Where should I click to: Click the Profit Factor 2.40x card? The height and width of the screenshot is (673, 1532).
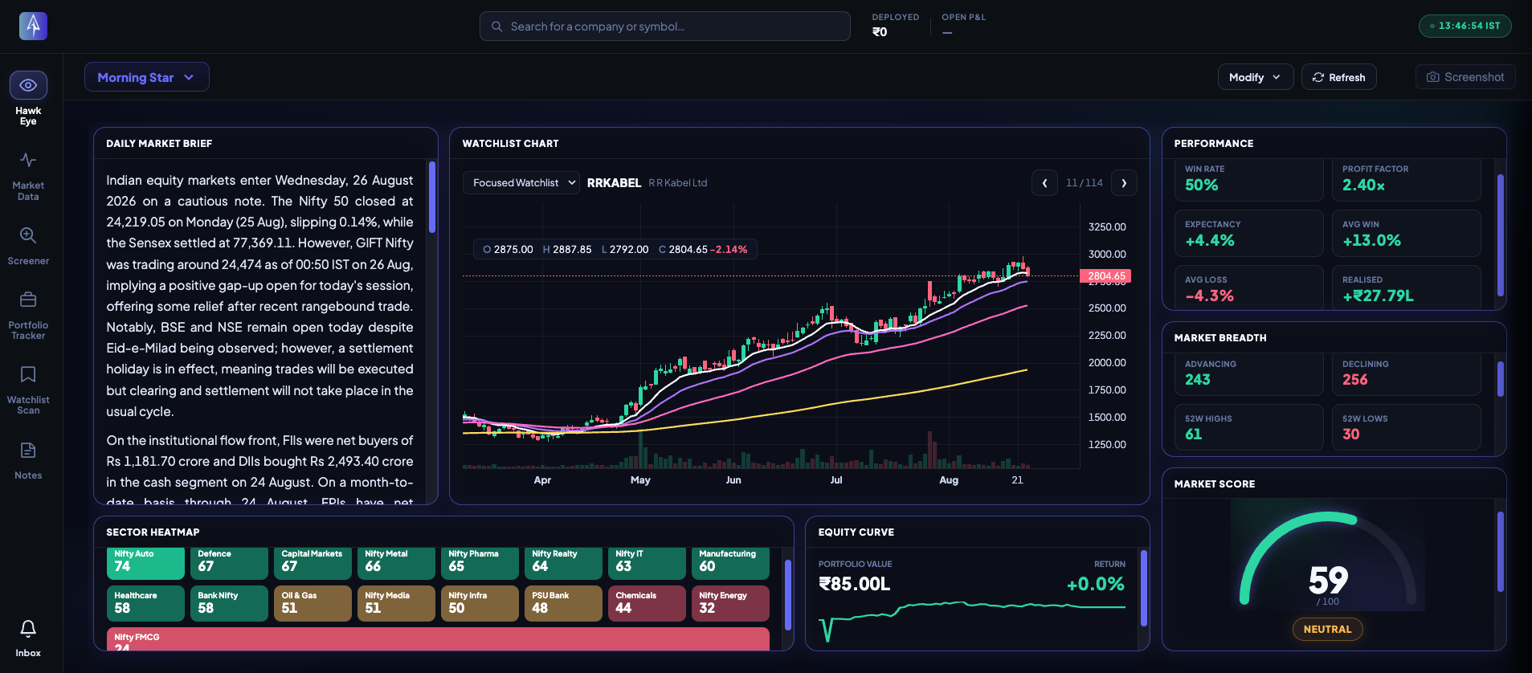pos(1406,180)
